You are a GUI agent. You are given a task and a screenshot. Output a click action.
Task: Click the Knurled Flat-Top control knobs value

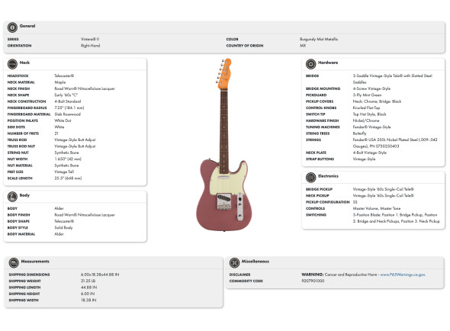367,108
